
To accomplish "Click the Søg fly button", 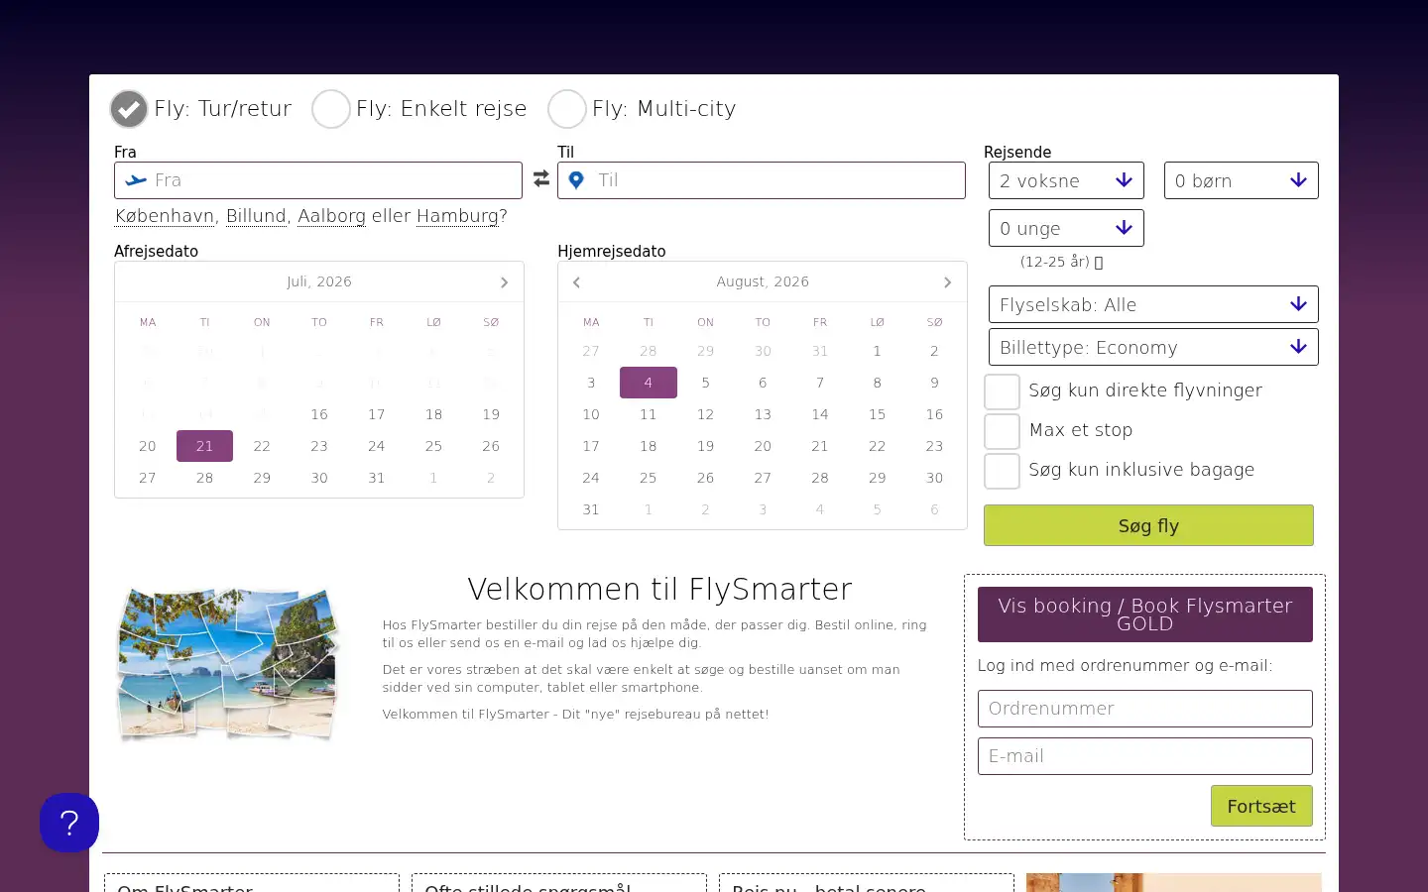I will point(1148,525).
